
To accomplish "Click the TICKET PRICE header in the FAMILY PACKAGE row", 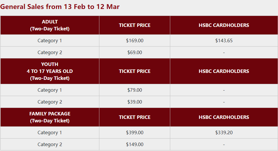I will click(x=134, y=117).
